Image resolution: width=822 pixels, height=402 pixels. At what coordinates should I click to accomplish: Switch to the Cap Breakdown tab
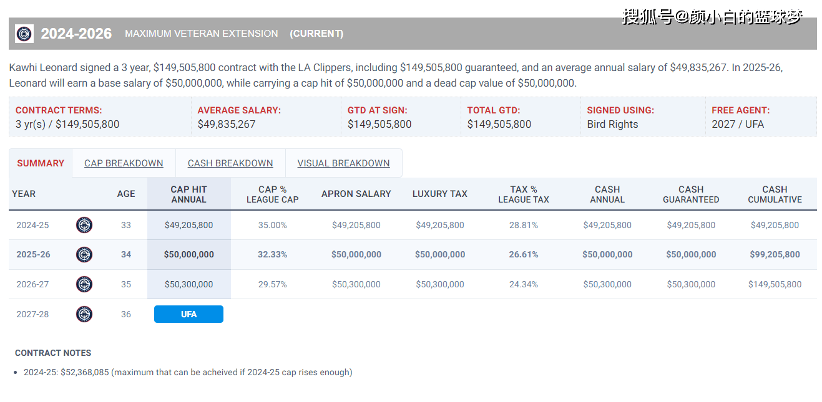pos(124,163)
